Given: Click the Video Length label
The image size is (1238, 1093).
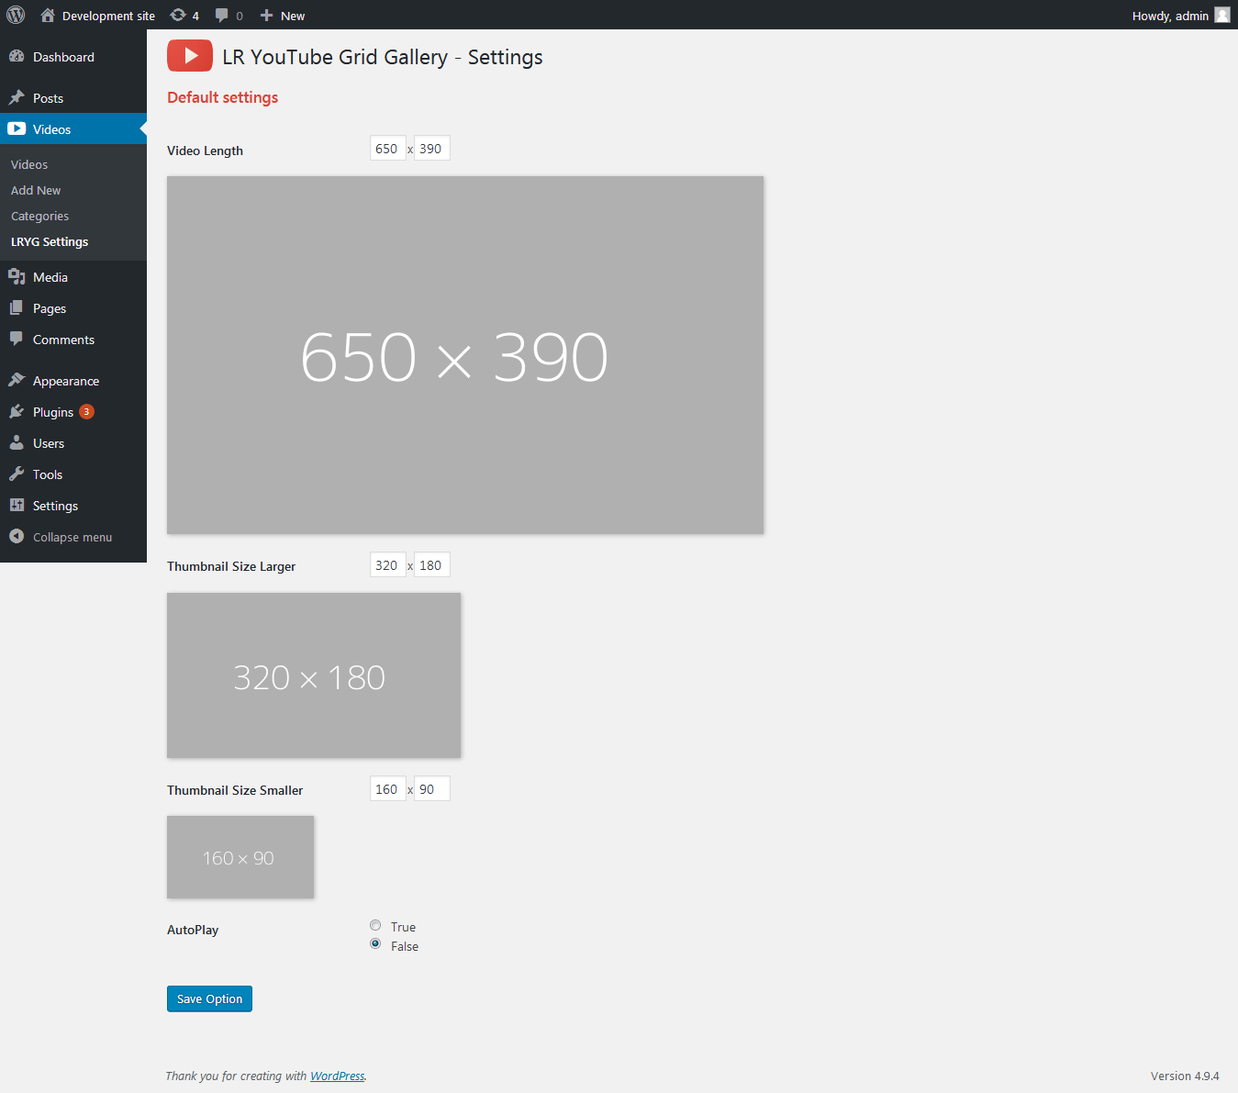Looking at the screenshot, I should 205,151.
